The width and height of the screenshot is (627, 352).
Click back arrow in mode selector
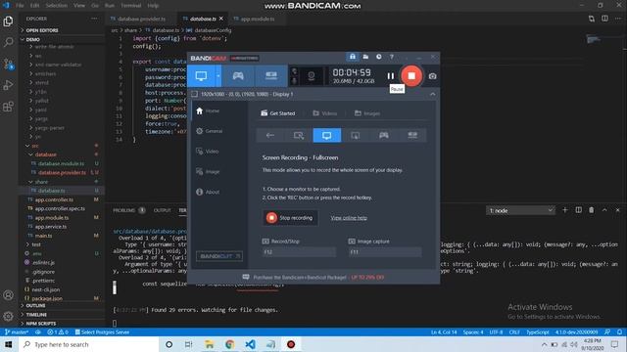[x=270, y=135]
